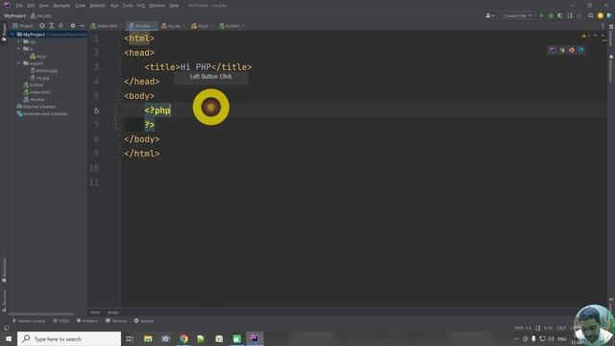Expand the css folder in project tree
Screen dimensions: 615x346
click(x=18, y=41)
